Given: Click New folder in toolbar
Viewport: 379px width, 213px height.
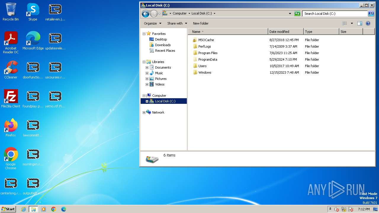Looking at the screenshot, I should pyautogui.click(x=201, y=23).
